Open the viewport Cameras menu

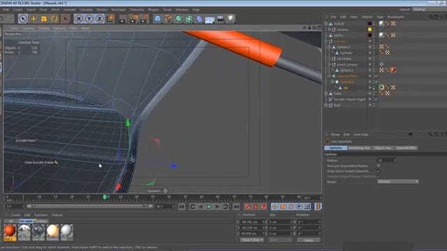(28, 28)
